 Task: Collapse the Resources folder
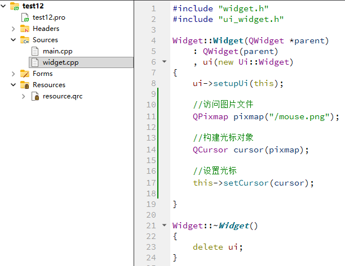(x=14, y=85)
